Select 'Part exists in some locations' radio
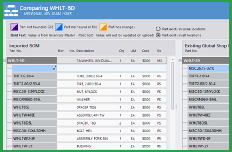The height and width of the screenshot is (152, 232). click(158, 29)
